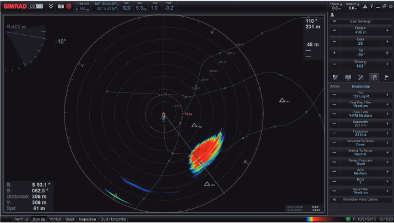This screenshot has width=394, height=223.
Task: Open the flag Objects menu icon
Action: 386,77
